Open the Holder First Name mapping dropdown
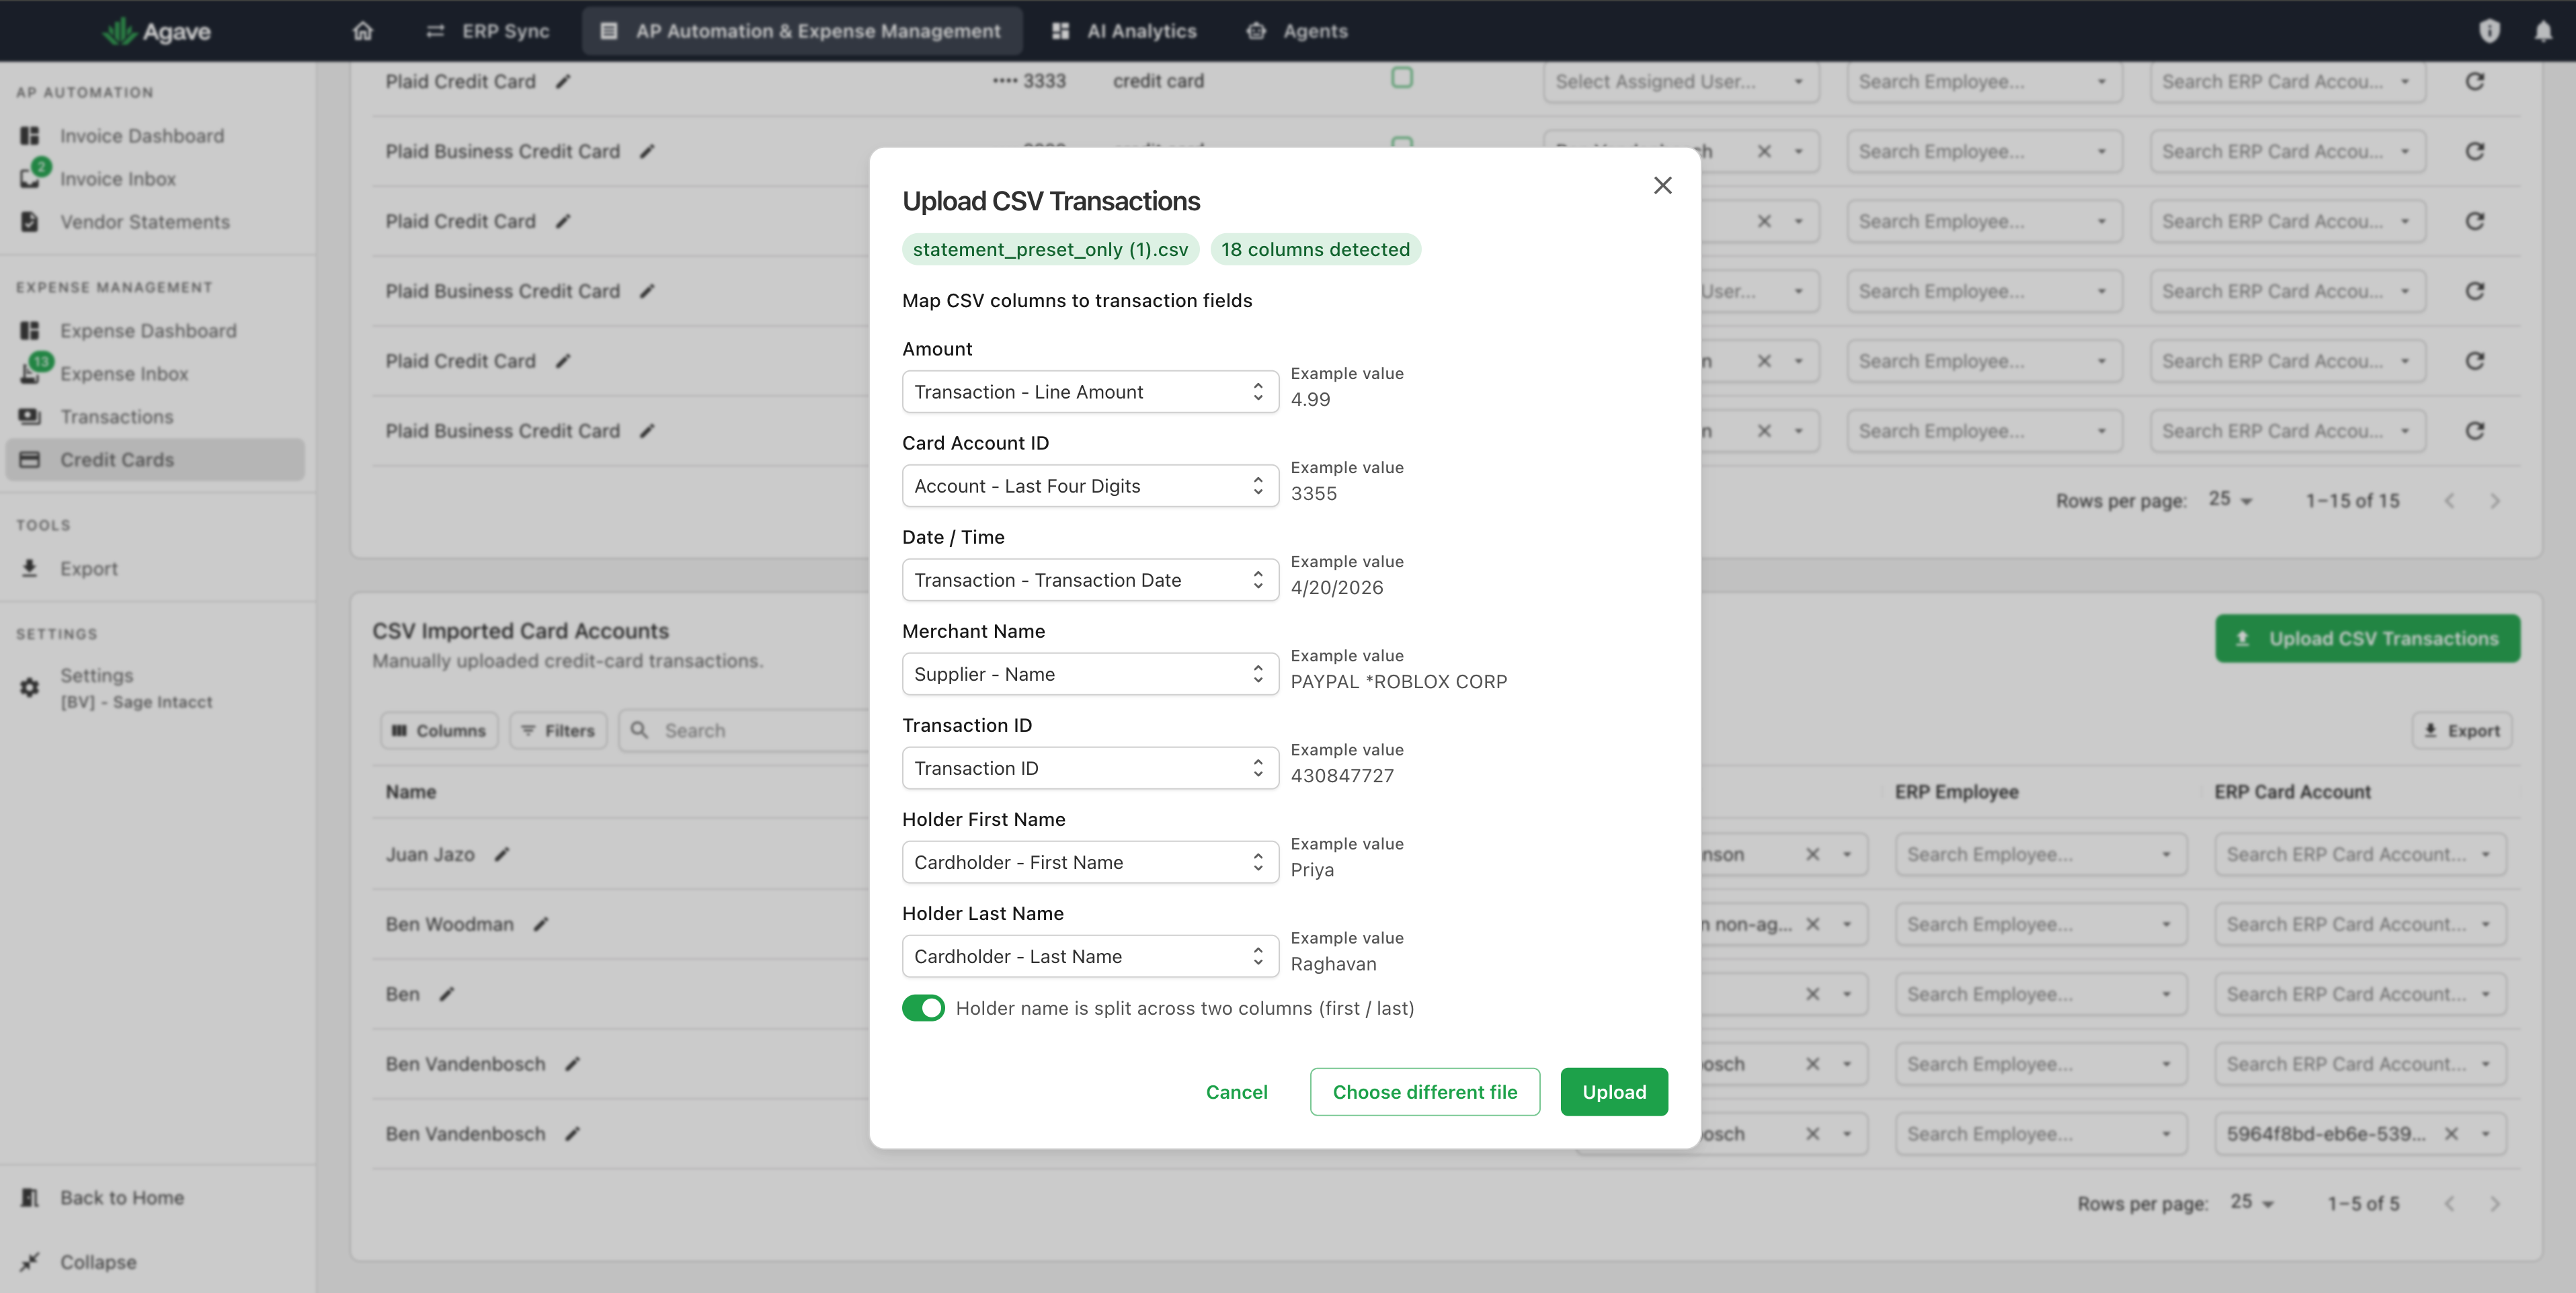This screenshot has height=1293, width=2576. [1090, 862]
